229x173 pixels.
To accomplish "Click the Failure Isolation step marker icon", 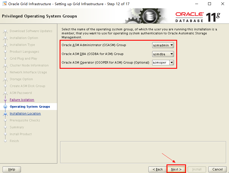I will 5,100.
